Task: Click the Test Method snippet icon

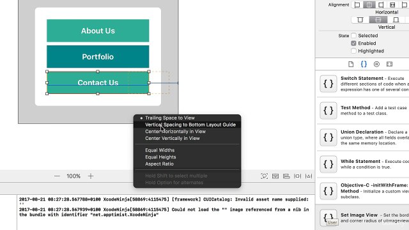Action: (x=328, y=111)
